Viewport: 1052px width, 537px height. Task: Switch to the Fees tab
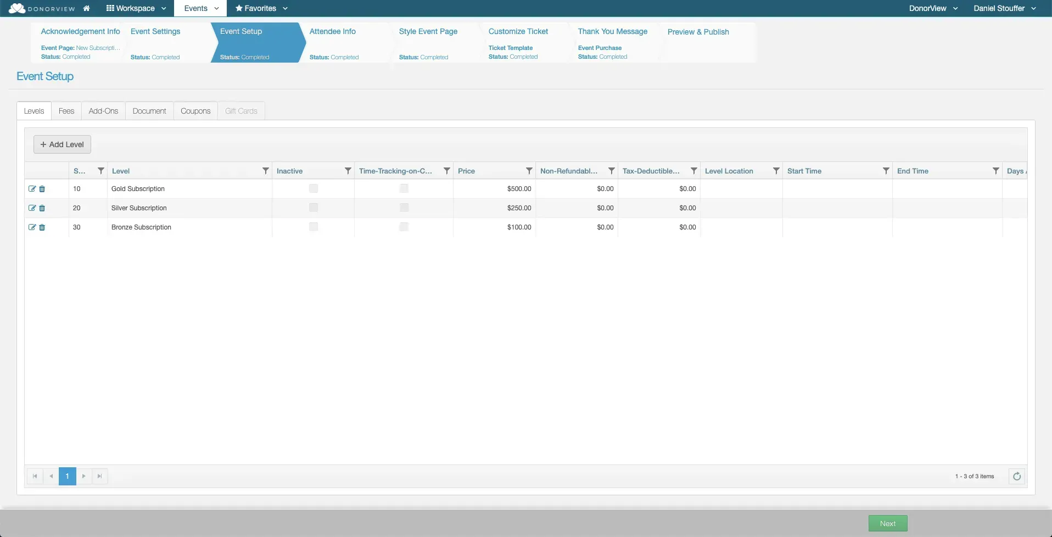point(66,111)
